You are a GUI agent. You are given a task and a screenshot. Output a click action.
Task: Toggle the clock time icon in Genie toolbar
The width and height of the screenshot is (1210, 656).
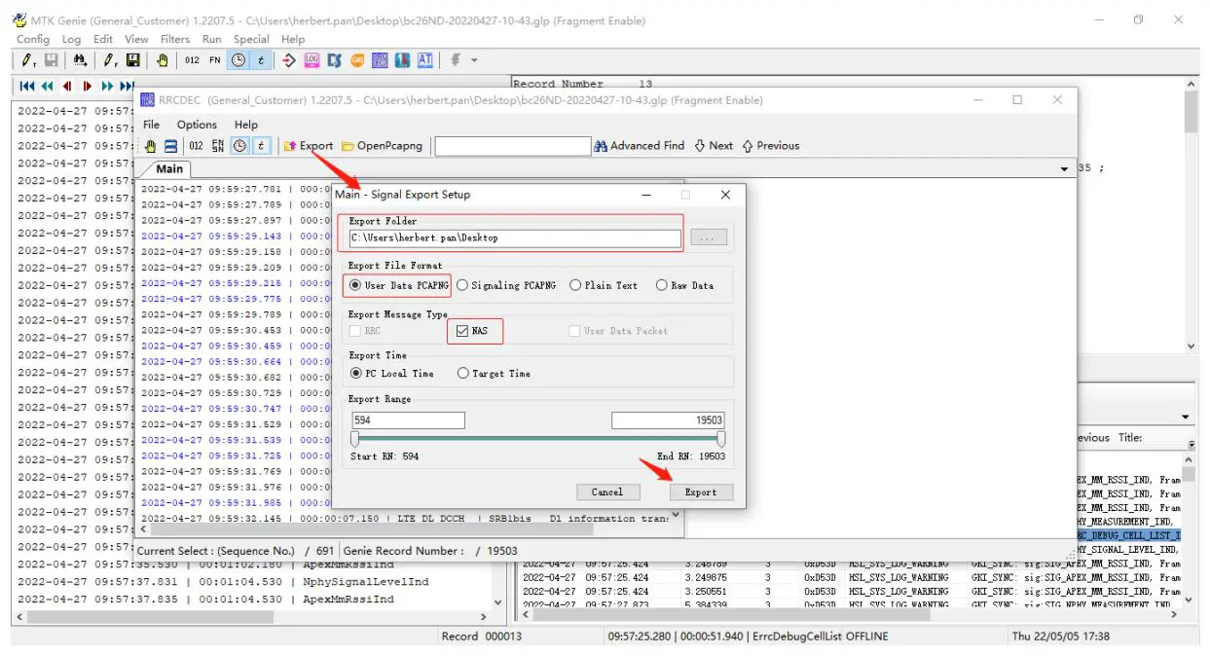click(x=238, y=60)
